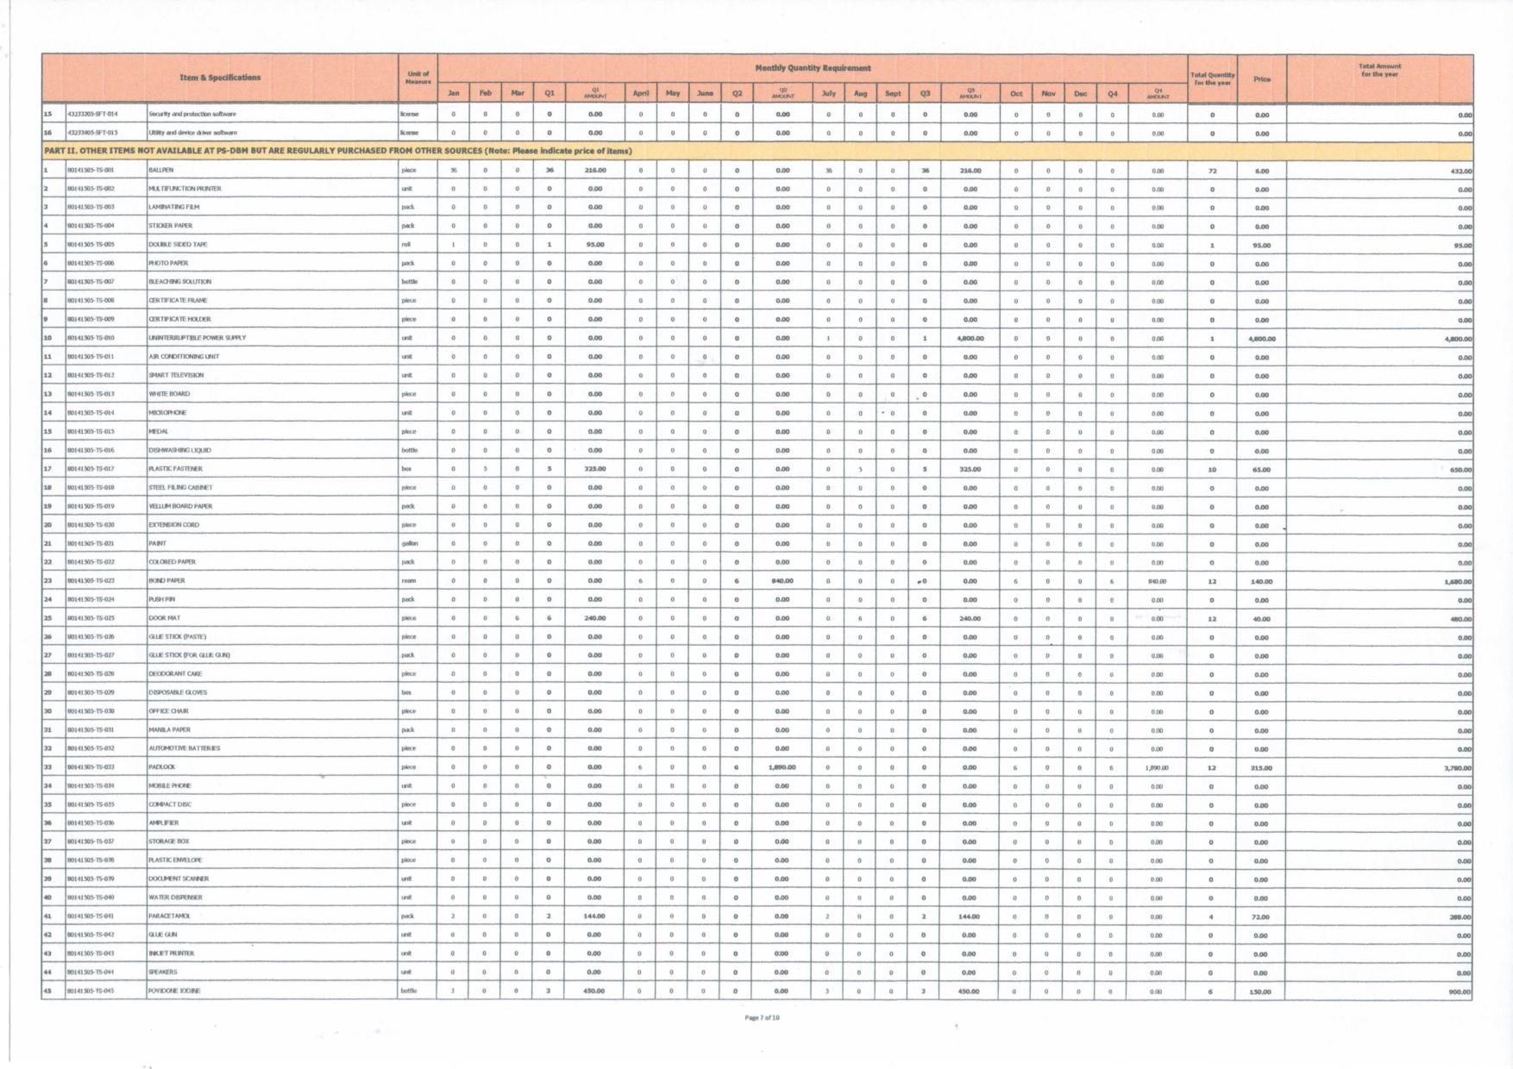Click the 'DEODORANT CAKE' item name

point(175,674)
